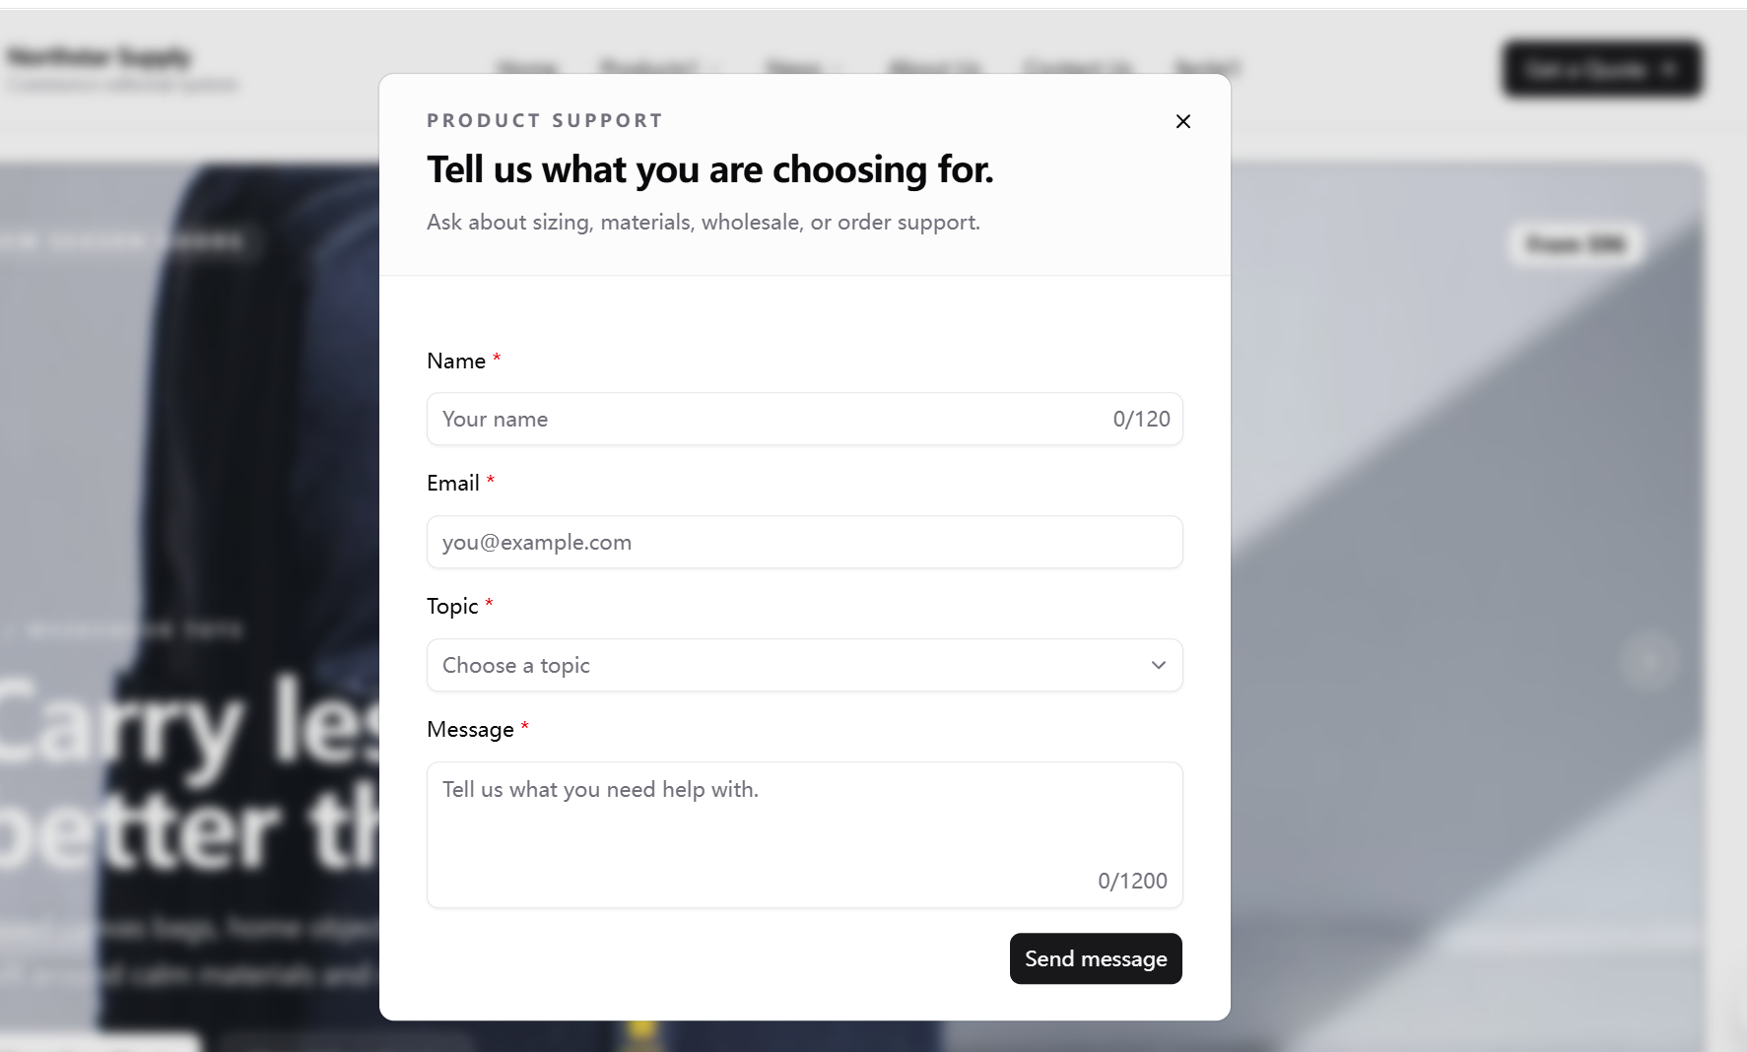Select the Home nav item
1747x1052 pixels.
(x=527, y=67)
